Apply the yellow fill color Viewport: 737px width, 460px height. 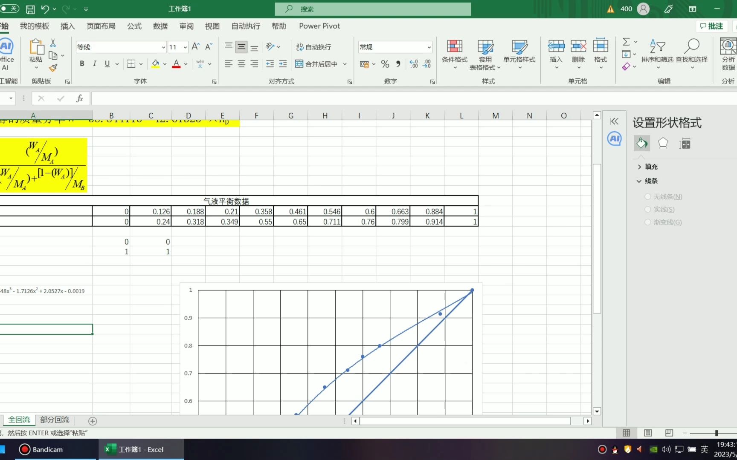click(155, 64)
